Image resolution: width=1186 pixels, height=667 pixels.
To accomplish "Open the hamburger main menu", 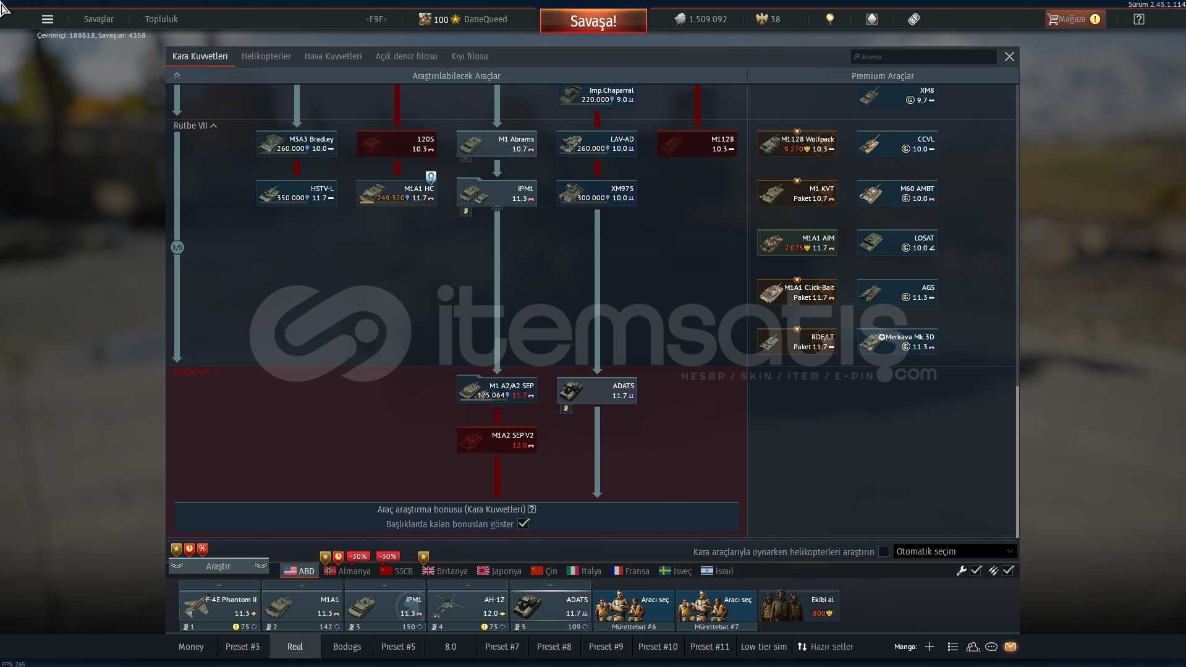I will [x=48, y=19].
